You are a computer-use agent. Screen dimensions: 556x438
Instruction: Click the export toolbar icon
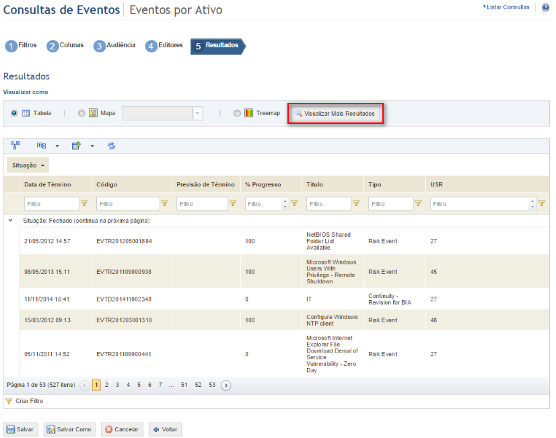[76, 145]
